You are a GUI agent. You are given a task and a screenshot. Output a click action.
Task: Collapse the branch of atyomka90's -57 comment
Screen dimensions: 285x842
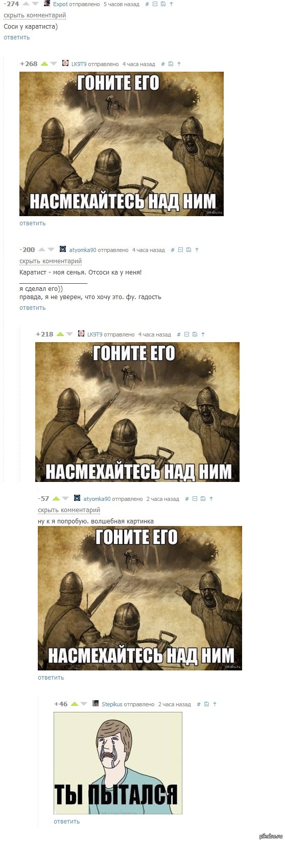(195, 499)
